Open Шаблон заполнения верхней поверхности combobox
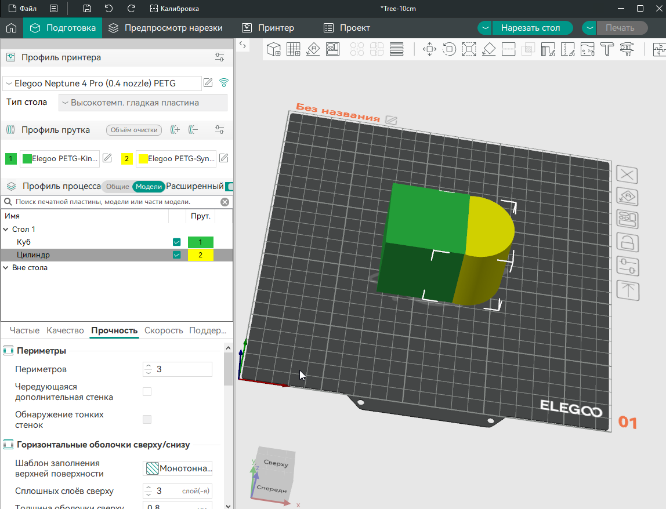Screen dimensions: 666x509 click(178, 468)
